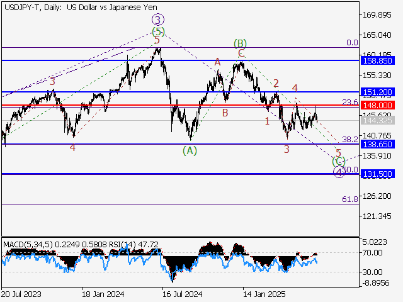The image size is (403, 302).
Task: Select the blue 138.650 price level label
Action: [x=378, y=144]
